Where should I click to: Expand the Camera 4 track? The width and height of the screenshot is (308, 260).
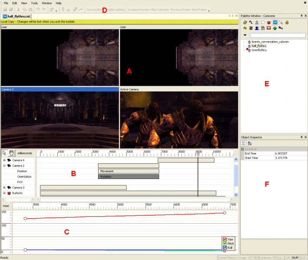pos(4,160)
